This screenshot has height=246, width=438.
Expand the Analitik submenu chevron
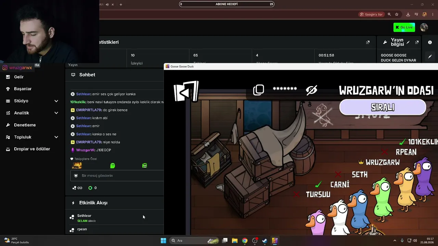point(56,113)
